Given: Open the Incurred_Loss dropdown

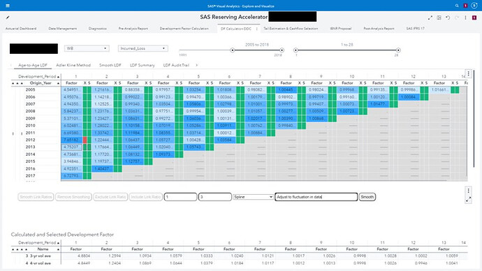Looking at the screenshot, I should click(x=143, y=49).
